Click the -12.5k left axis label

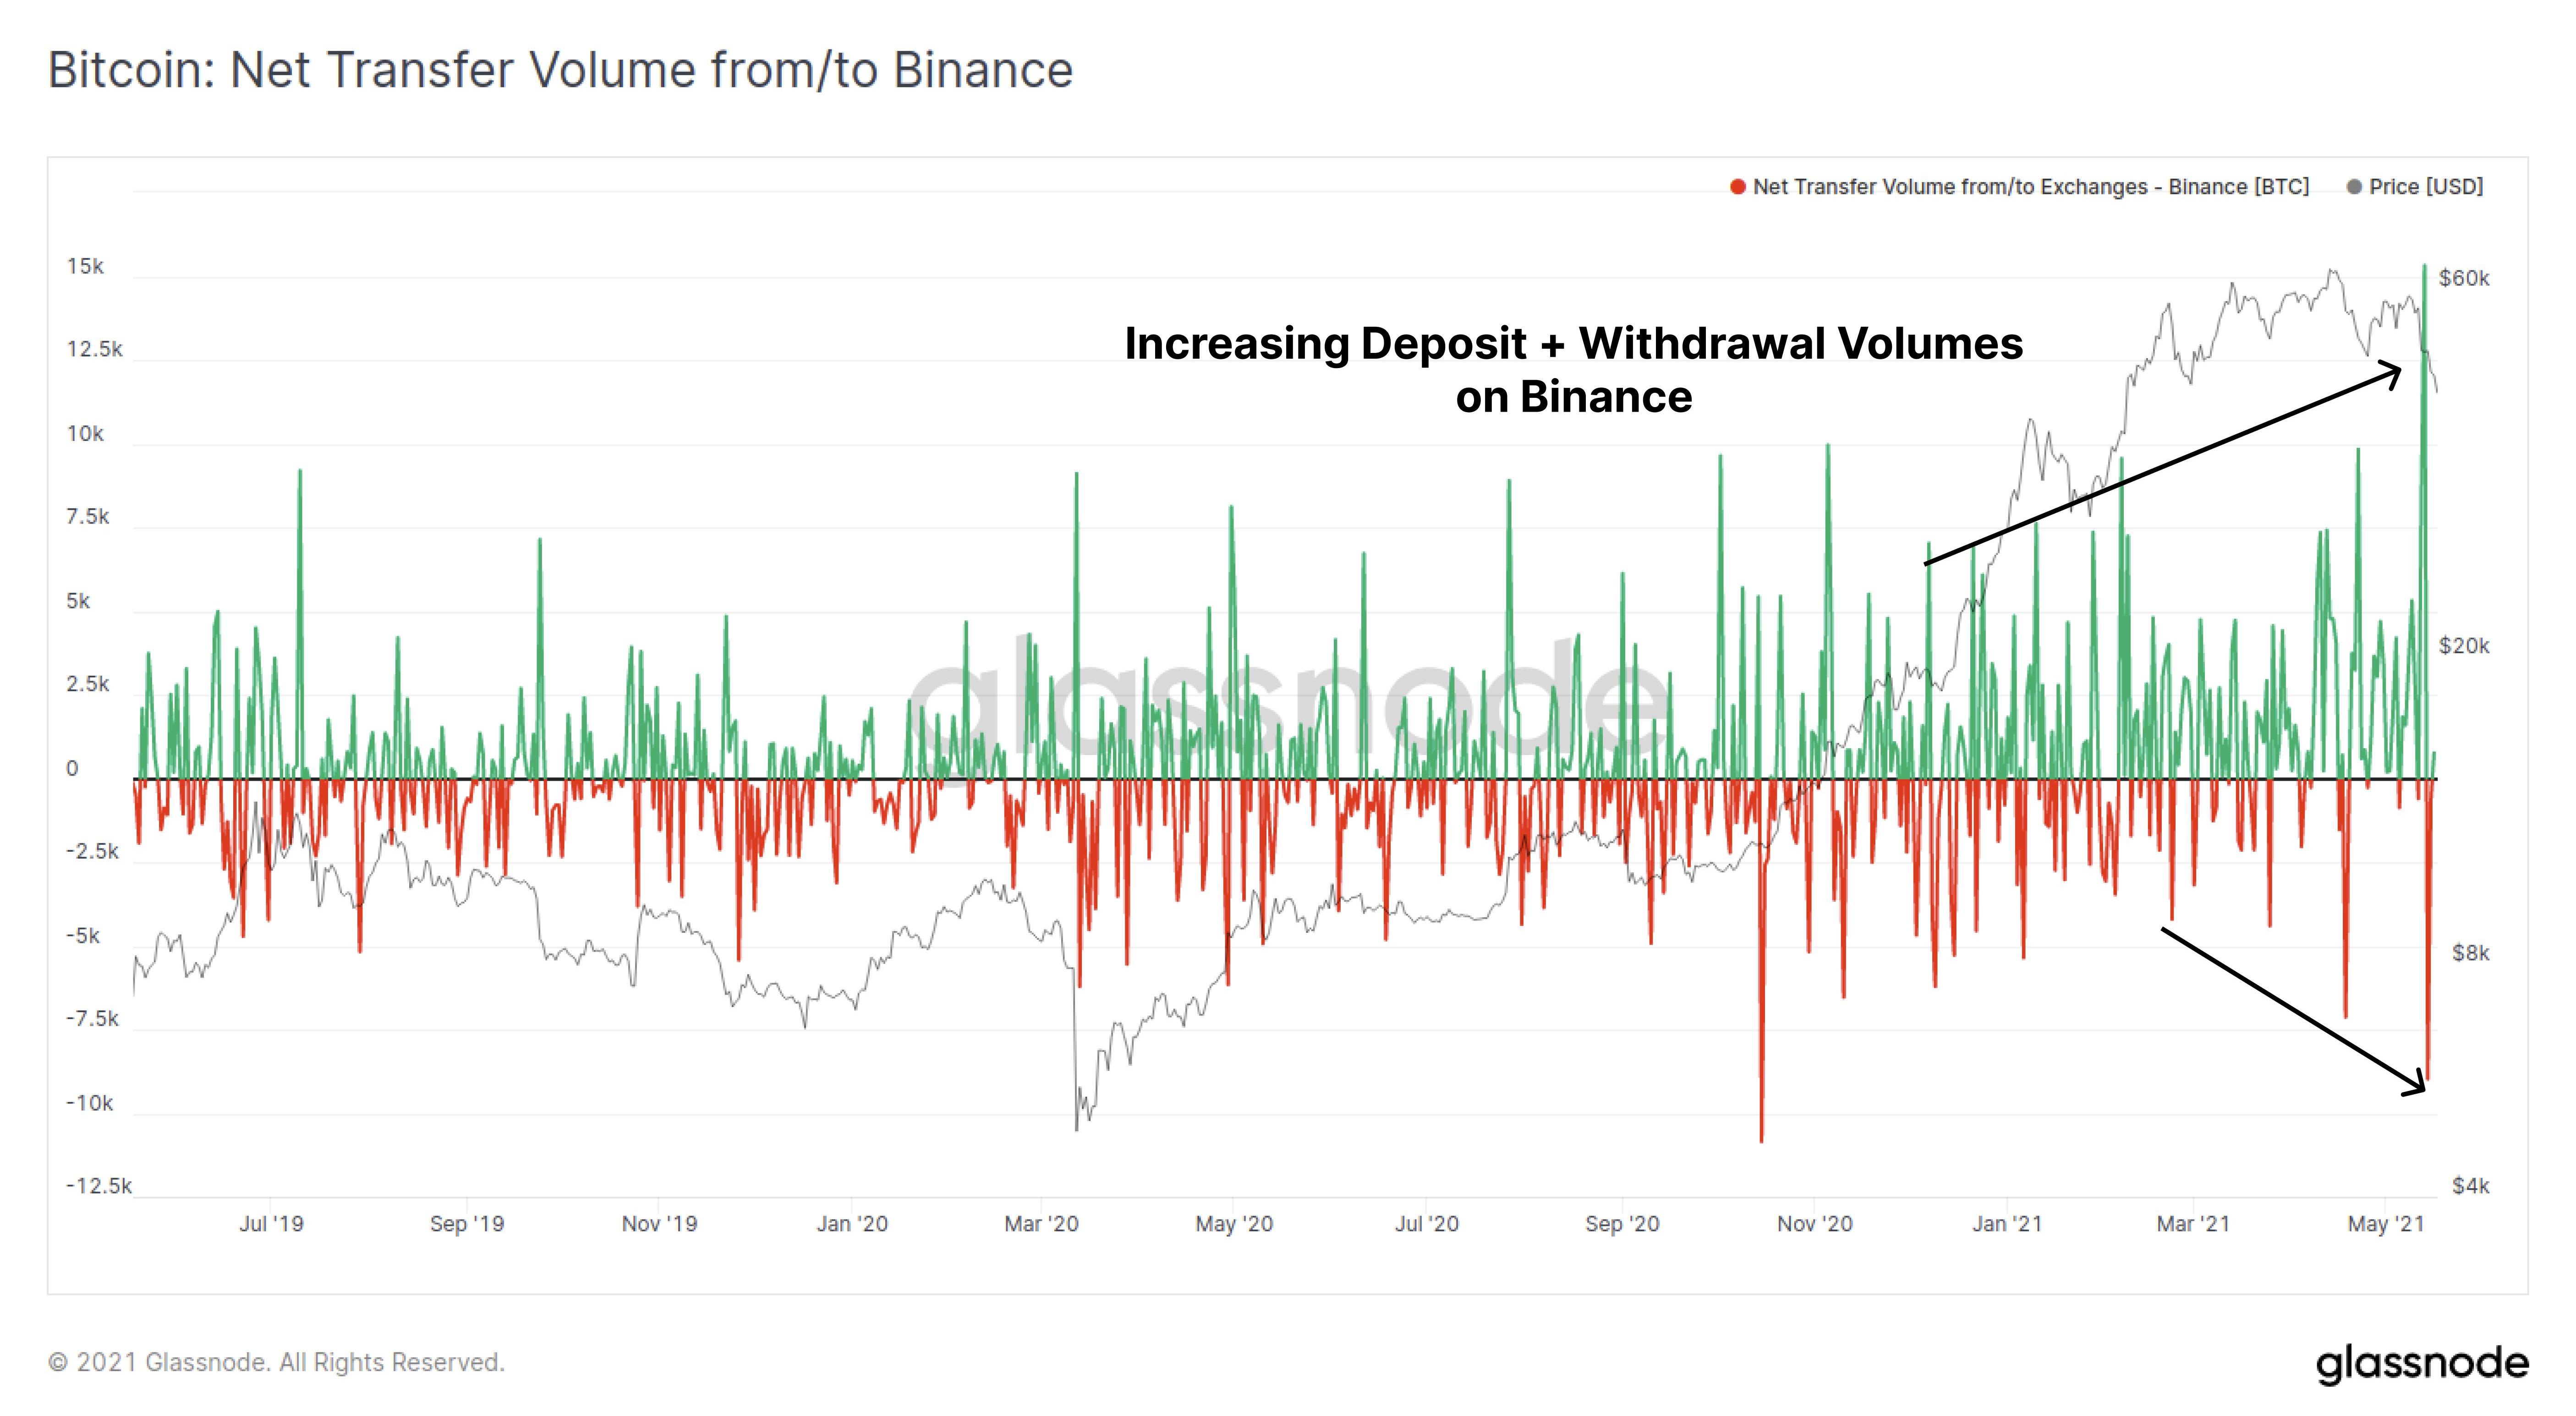98,1186
